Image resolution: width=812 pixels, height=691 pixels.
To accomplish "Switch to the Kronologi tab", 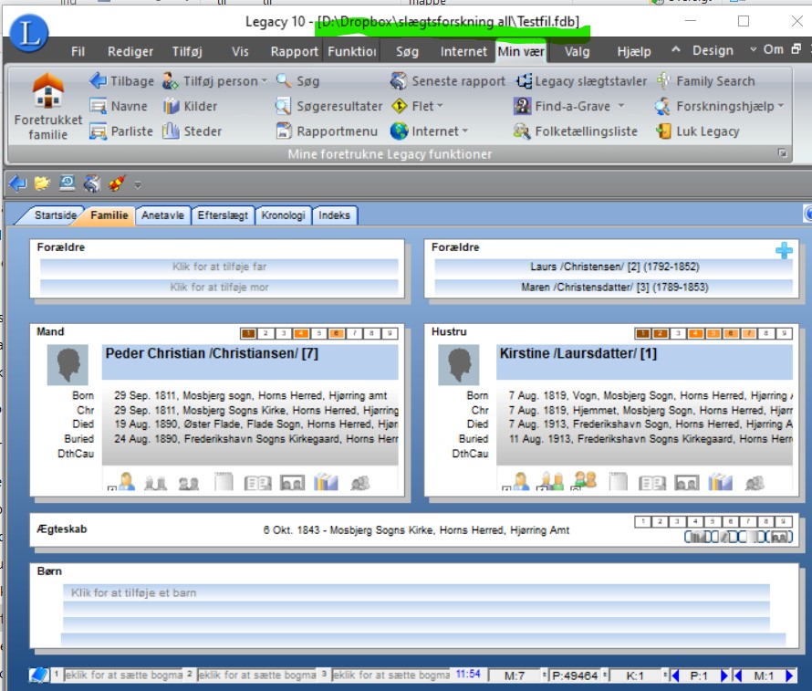I will 283,215.
